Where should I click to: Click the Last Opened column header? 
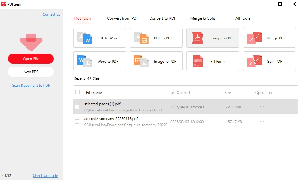pyautogui.click(x=179, y=93)
